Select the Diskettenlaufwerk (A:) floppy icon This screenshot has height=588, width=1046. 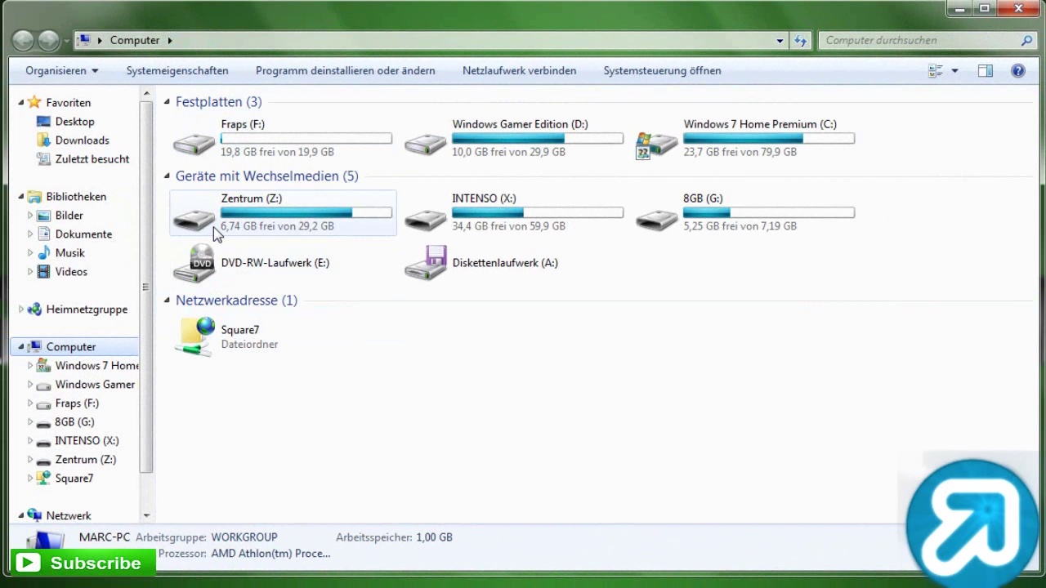tap(426, 264)
